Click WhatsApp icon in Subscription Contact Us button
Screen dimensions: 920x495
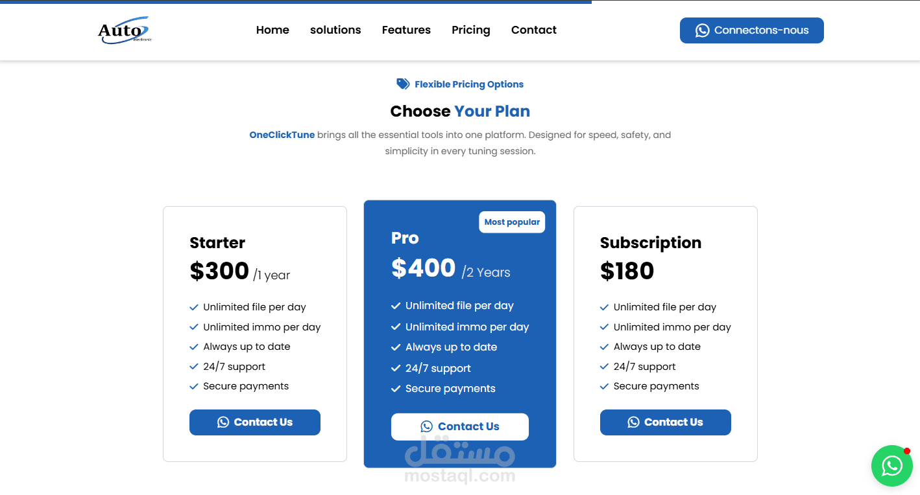click(633, 422)
